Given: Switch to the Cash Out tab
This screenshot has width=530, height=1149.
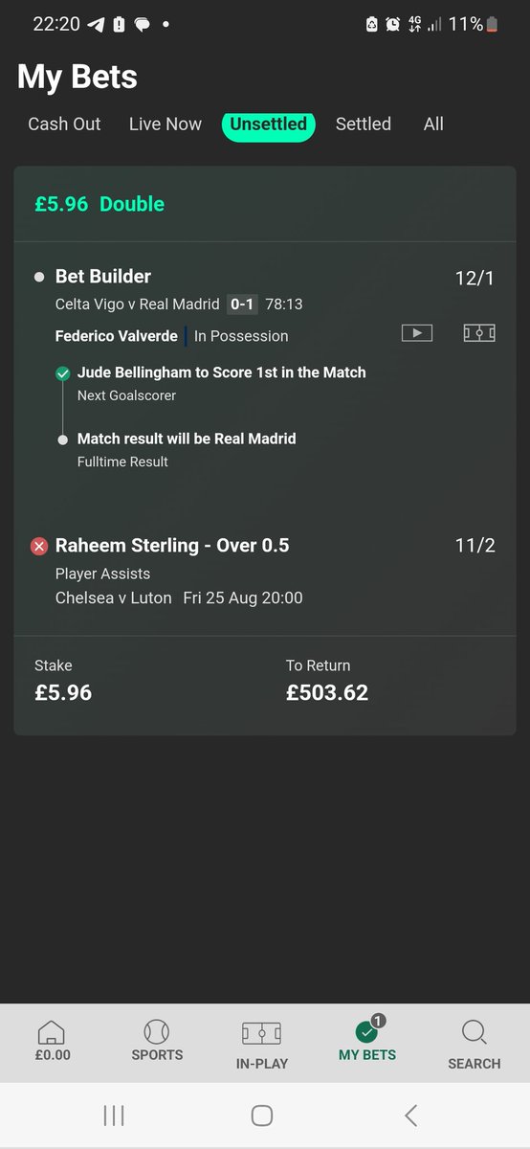Looking at the screenshot, I should click(64, 124).
